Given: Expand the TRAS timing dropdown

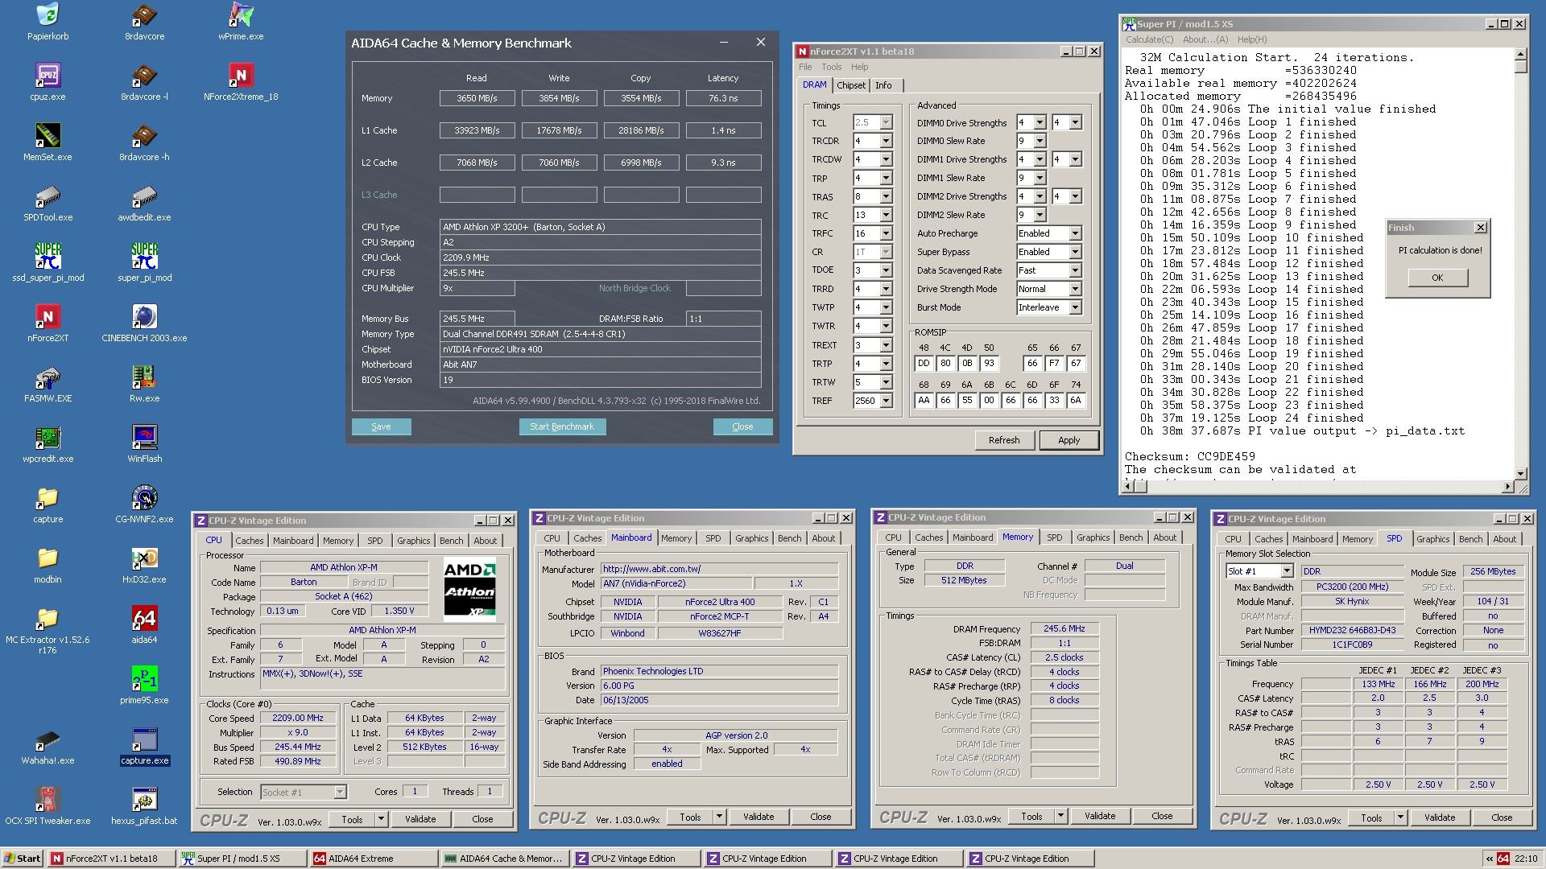Looking at the screenshot, I should (x=886, y=196).
